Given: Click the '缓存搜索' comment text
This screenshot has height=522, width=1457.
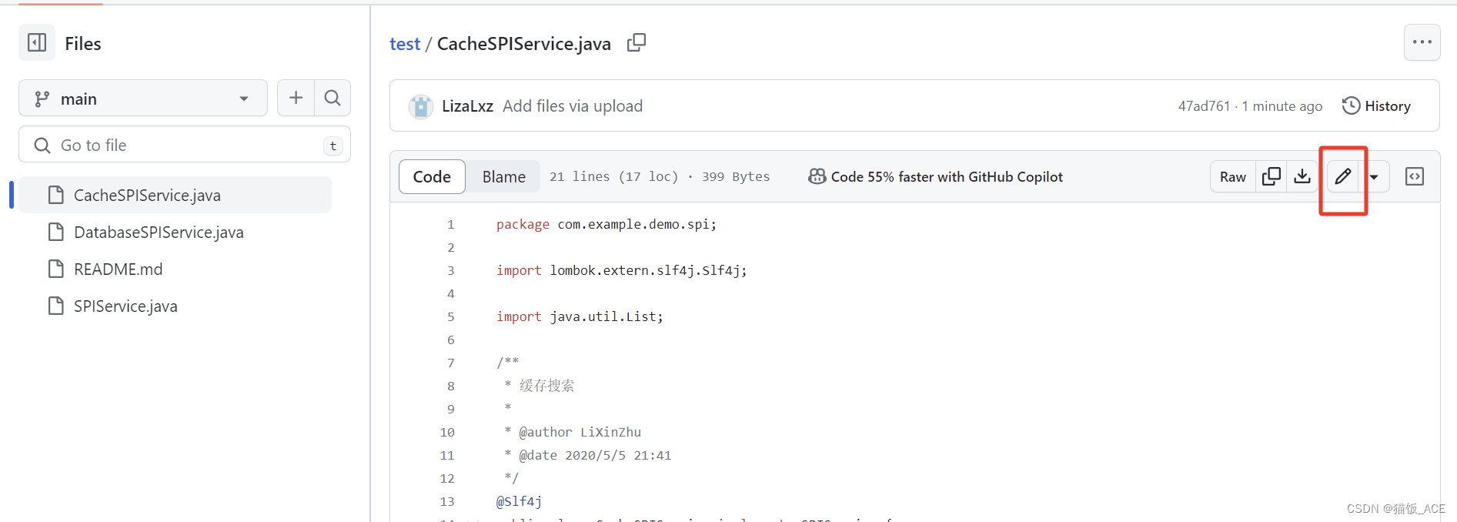Looking at the screenshot, I should click(546, 386).
